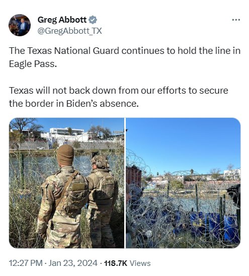Screen dimensions: 249x276
Task: Click the Views label beside the count
Action: click(x=140, y=263)
